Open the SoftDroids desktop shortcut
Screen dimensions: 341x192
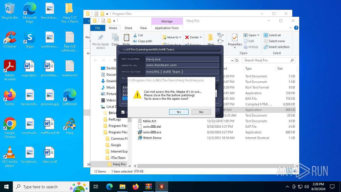pyautogui.click(x=70, y=98)
